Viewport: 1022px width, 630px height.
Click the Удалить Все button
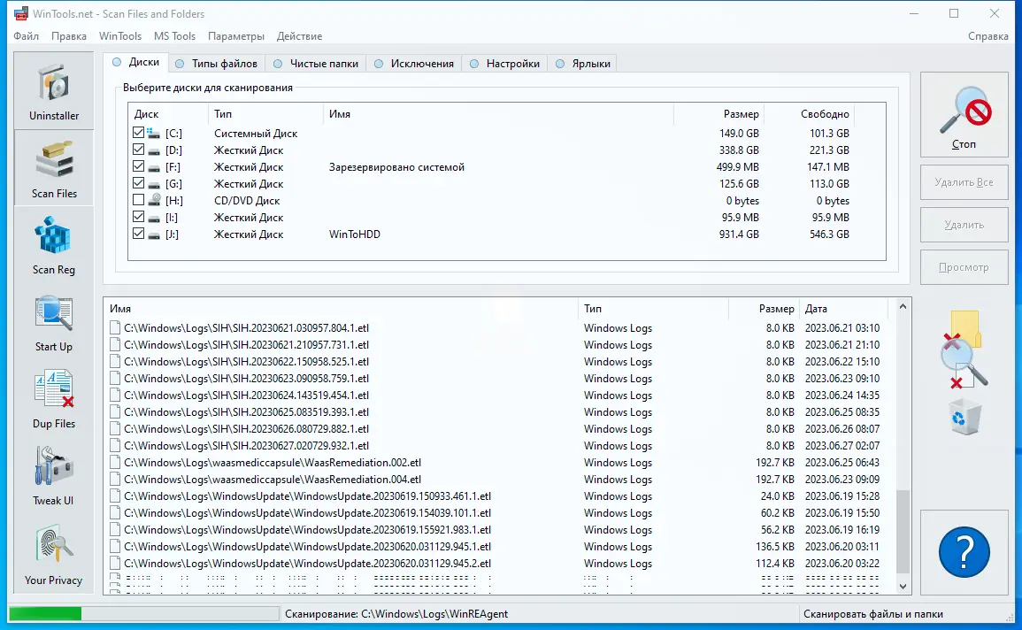click(964, 182)
